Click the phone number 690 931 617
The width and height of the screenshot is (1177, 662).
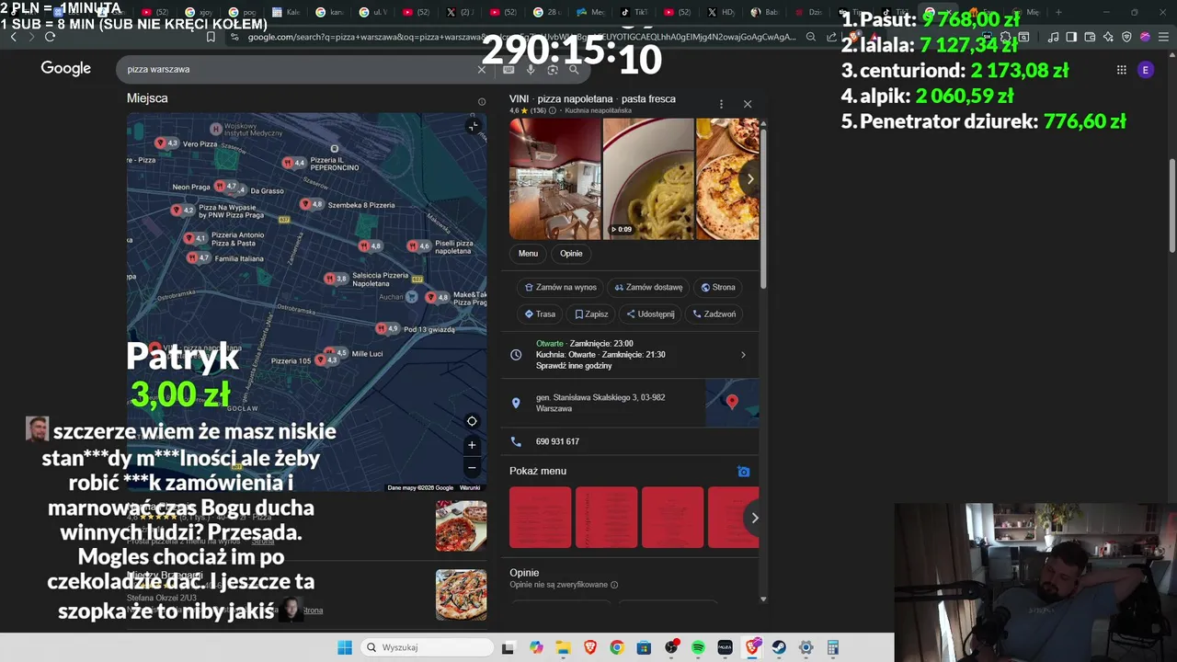tap(557, 441)
